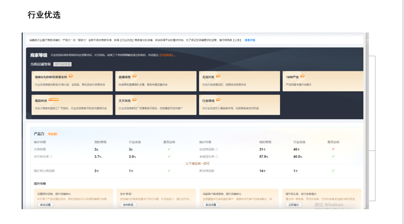Select the 新发商品数 metric label
The image size is (404, 224).
point(207,171)
